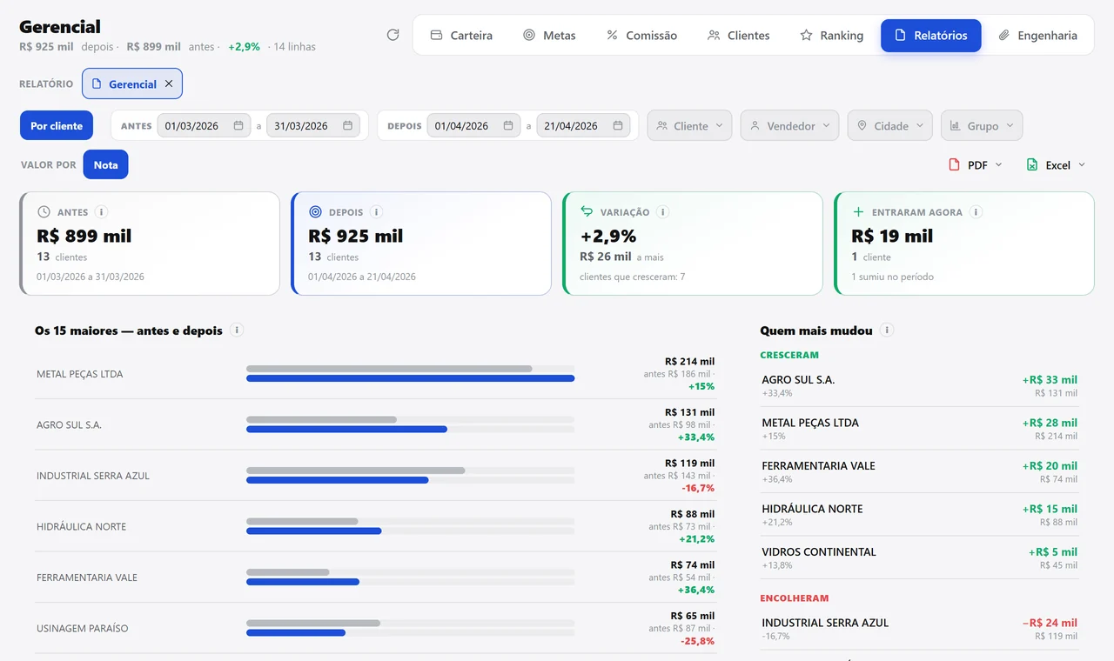Click the DEPOIS end date field 21/04/2026
Viewport: 1114px width, 661px height.
click(583, 125)
